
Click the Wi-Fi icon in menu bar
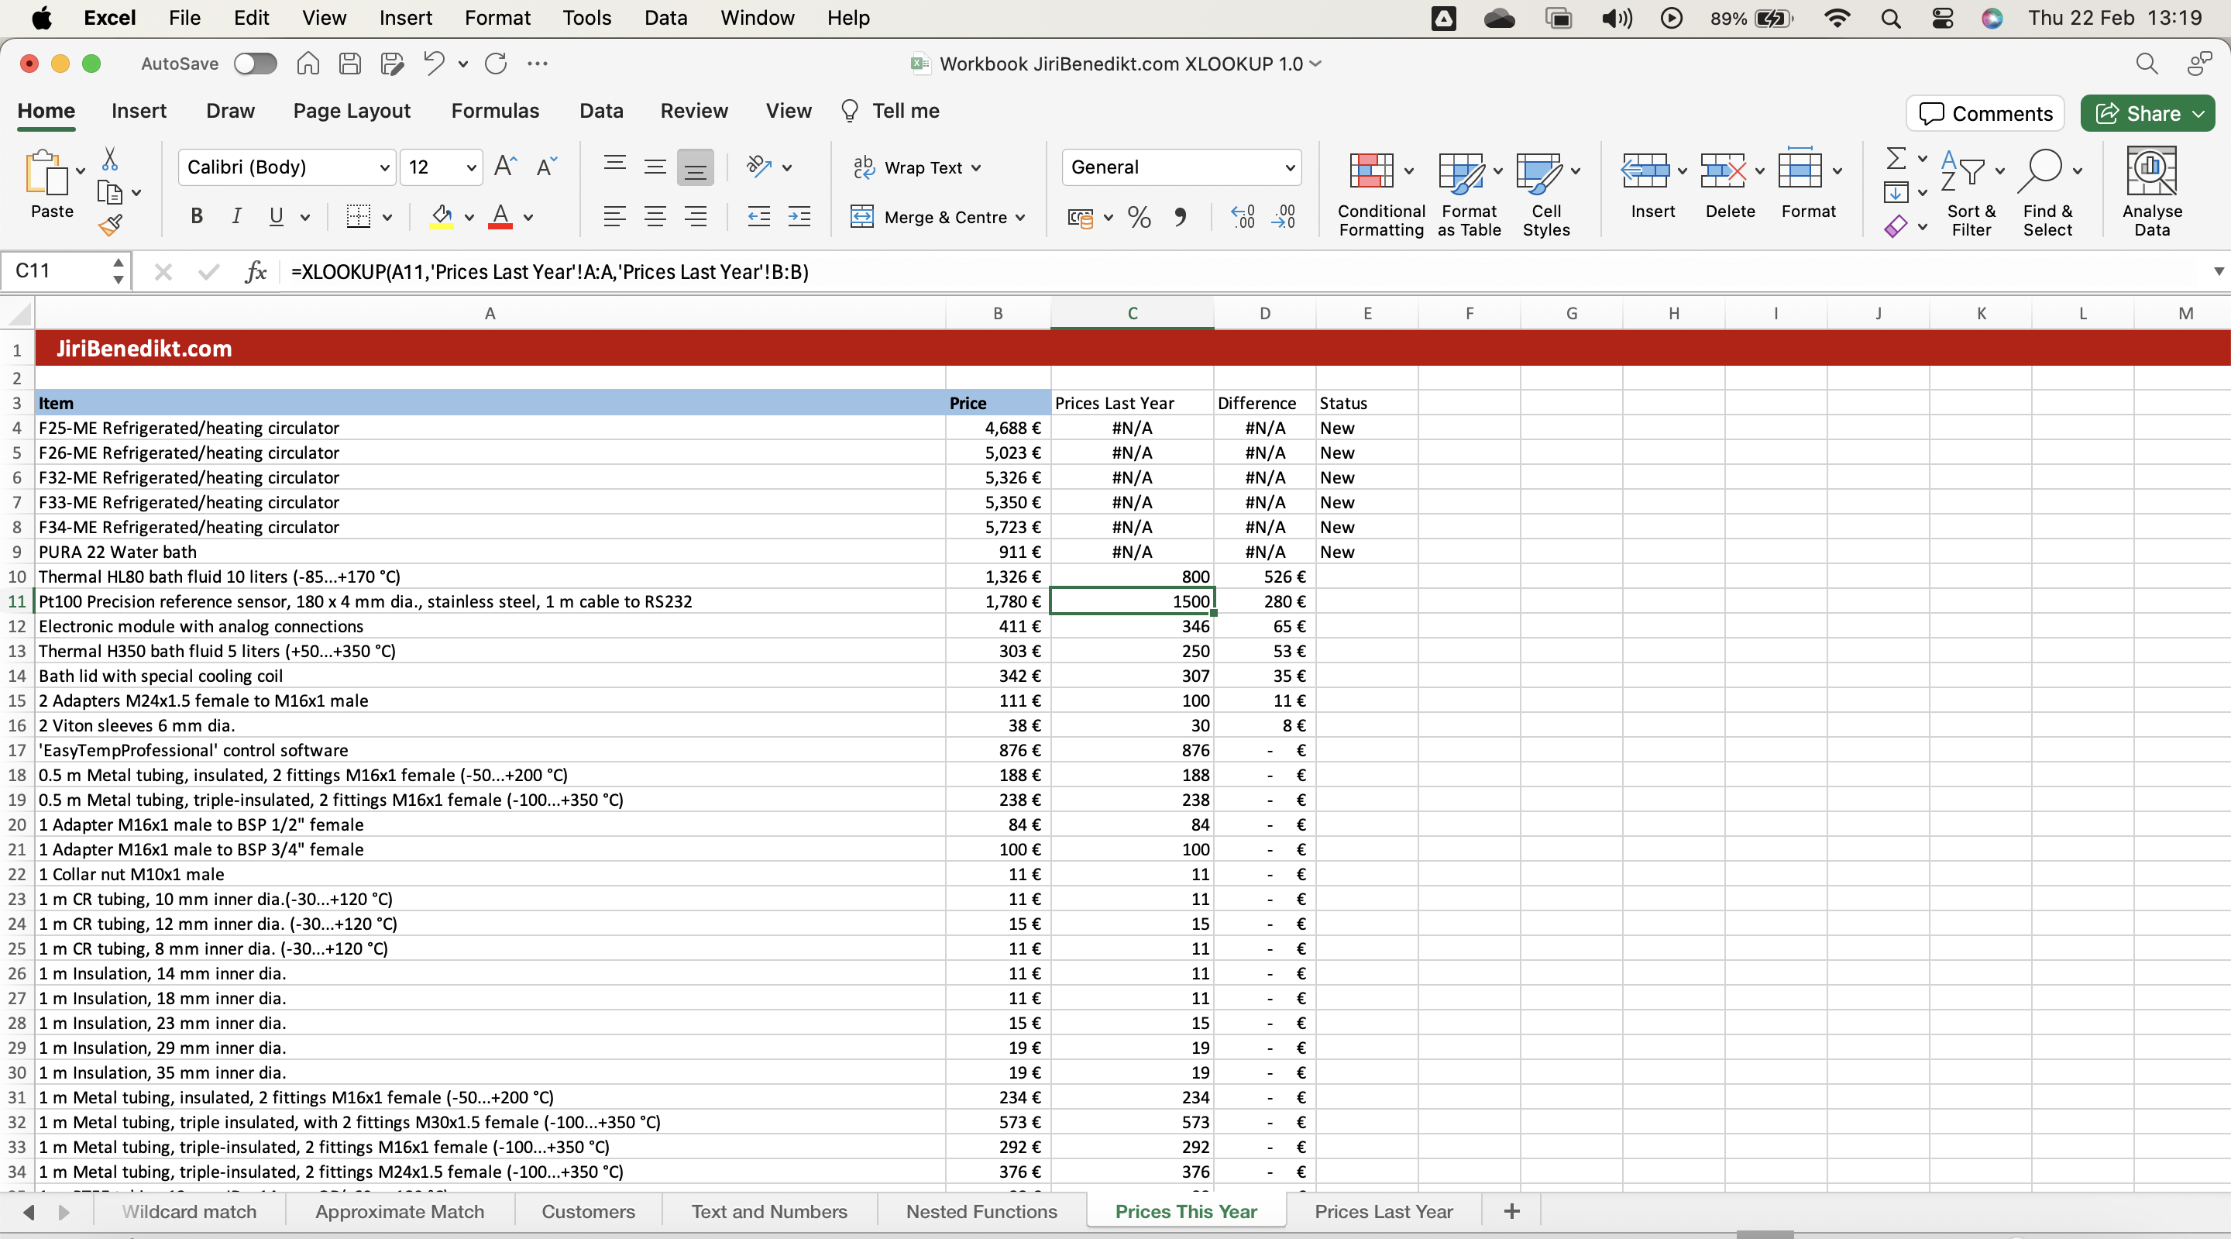[1836, 18]
